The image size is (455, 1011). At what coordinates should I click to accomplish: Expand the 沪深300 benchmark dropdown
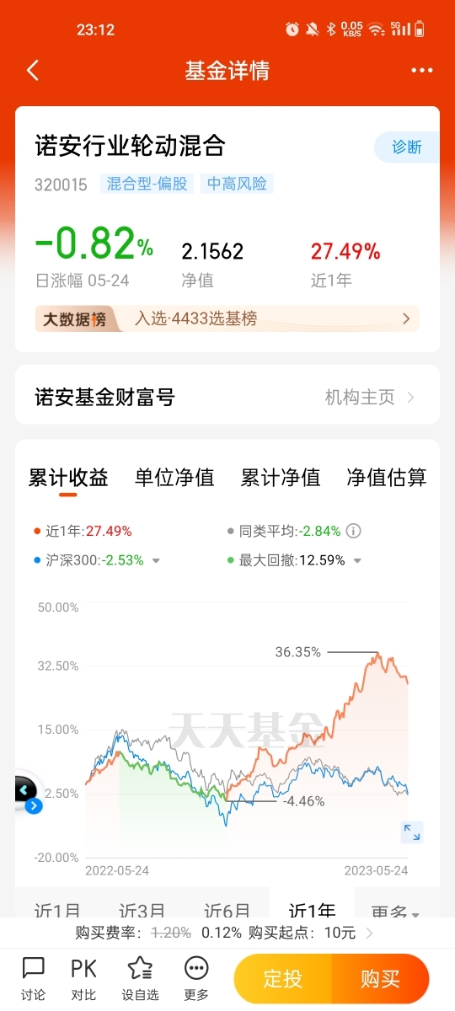(156, 560)
